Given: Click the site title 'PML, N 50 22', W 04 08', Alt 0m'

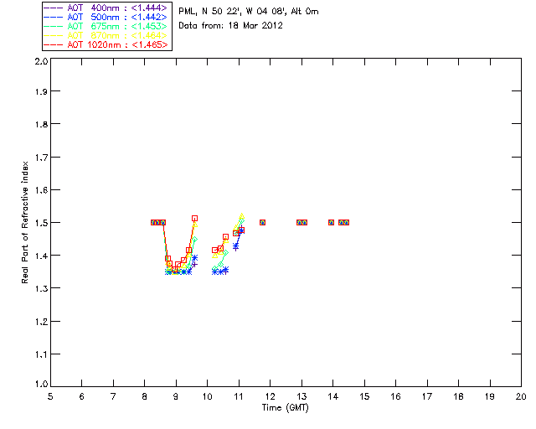Looking at the screenshot, I should click(249, 12).
